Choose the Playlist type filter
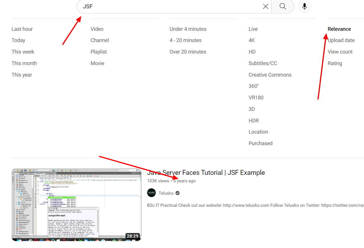The image size is (364, 248). [x=99, y=52]
